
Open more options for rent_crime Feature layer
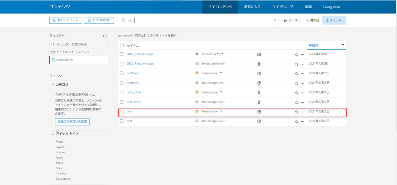coord(302,93)
